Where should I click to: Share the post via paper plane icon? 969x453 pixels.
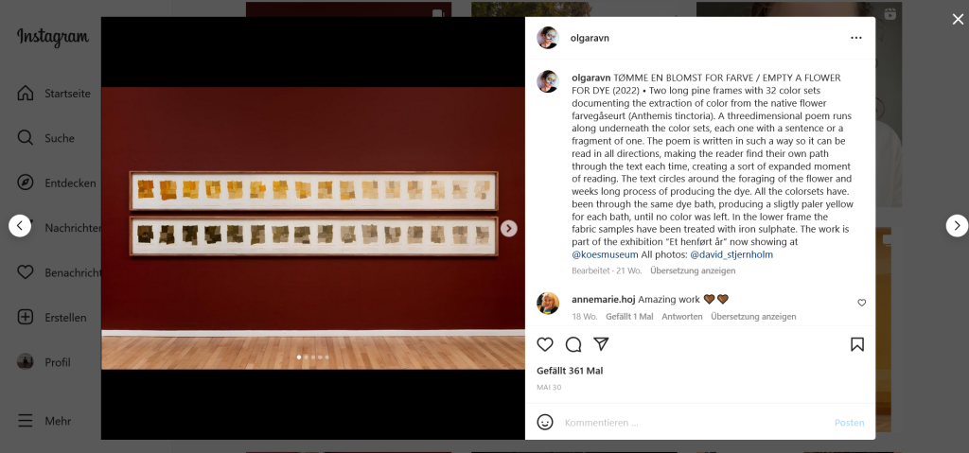point(601,344)
